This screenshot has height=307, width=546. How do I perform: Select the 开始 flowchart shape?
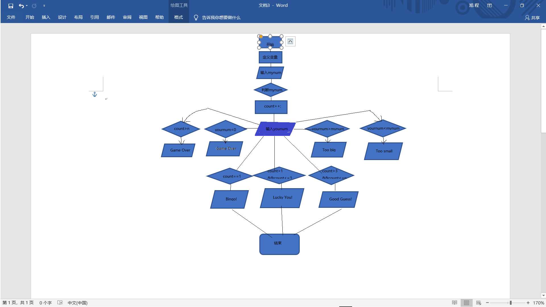click(270, 42)
